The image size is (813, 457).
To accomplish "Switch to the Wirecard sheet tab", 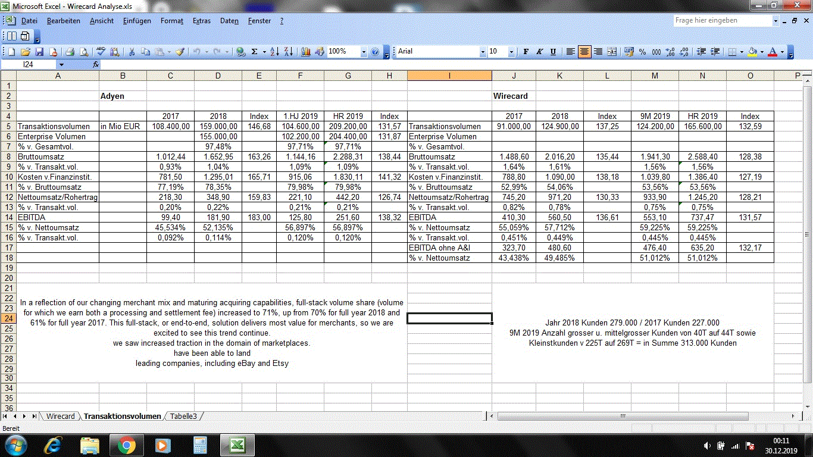I will pyautogui.click(x=61, y=416).
